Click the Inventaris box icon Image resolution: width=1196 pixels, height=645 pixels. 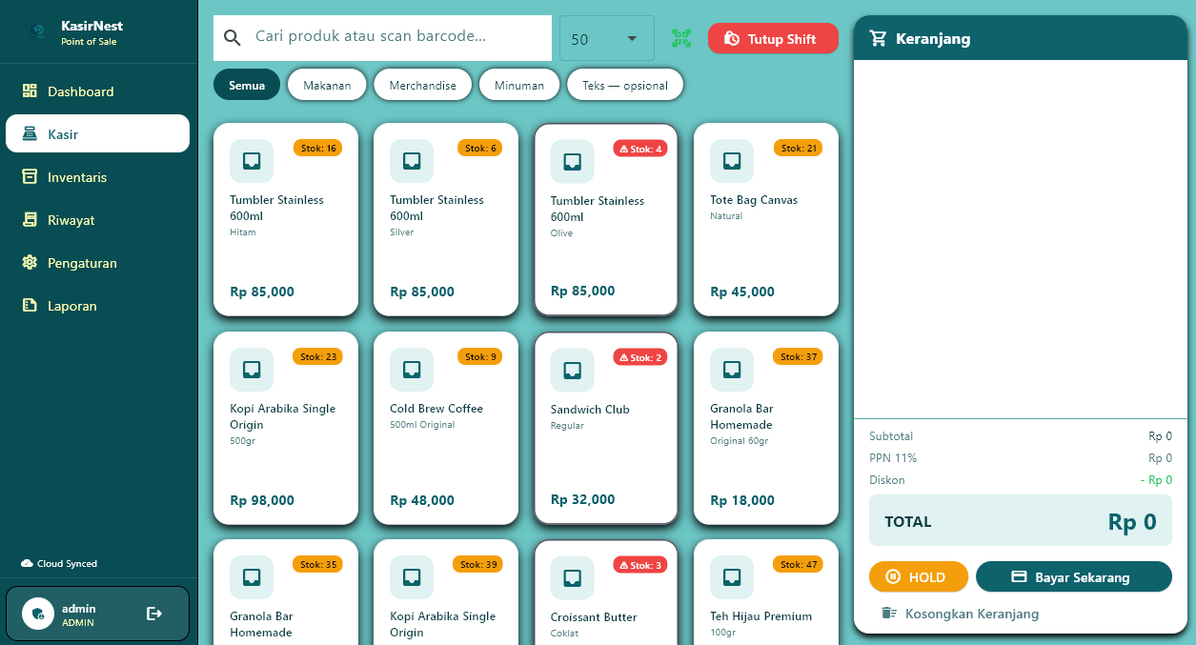30,177
